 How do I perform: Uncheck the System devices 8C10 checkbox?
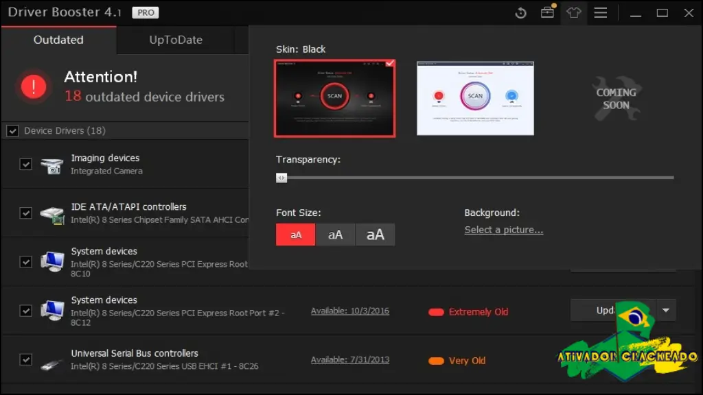point(26,261)
